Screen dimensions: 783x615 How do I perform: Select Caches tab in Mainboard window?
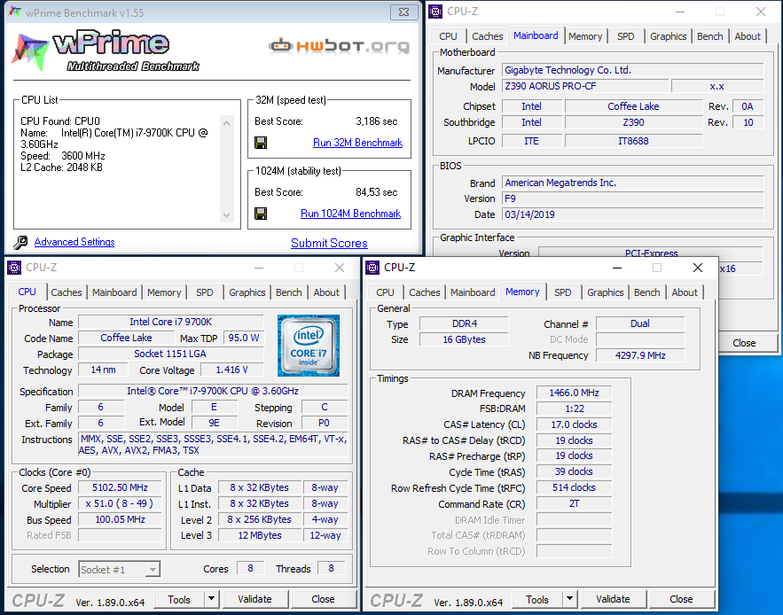[488, 36]
